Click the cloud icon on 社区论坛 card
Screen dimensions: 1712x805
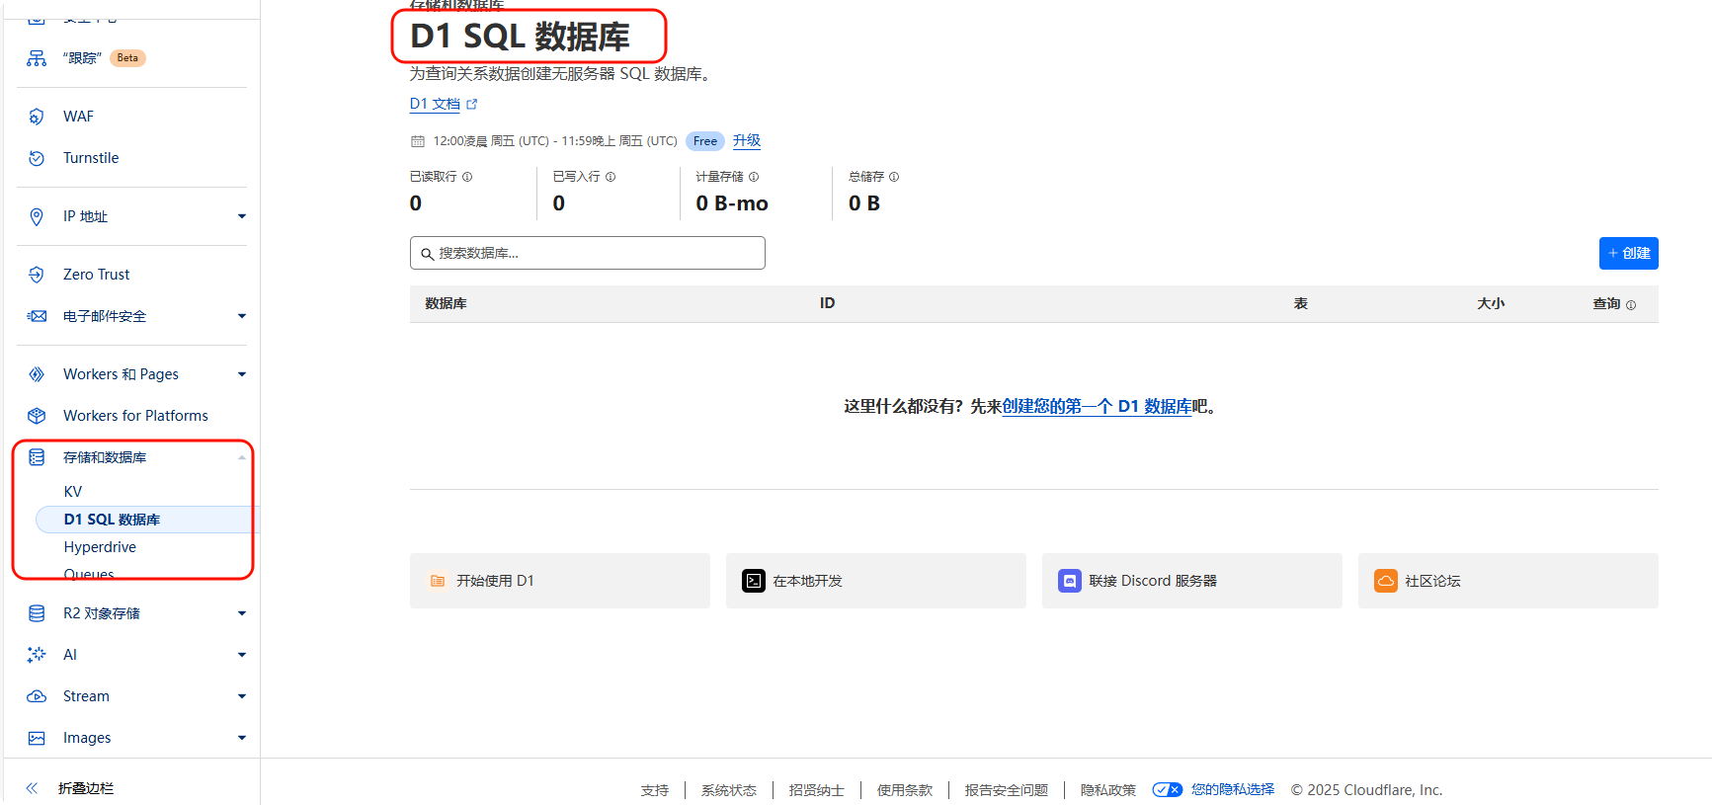(x=1386, y=581)
